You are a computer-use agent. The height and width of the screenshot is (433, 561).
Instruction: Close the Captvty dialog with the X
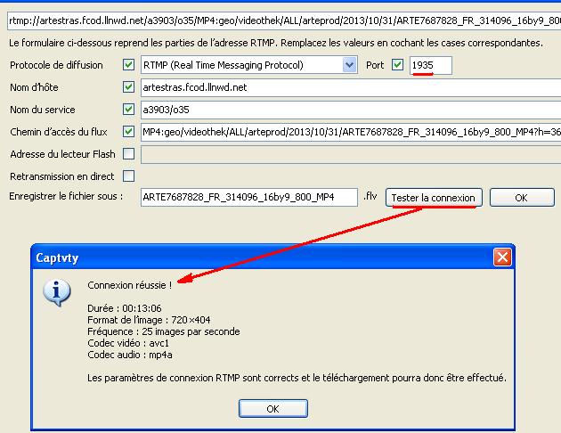(x=502, y=257)
